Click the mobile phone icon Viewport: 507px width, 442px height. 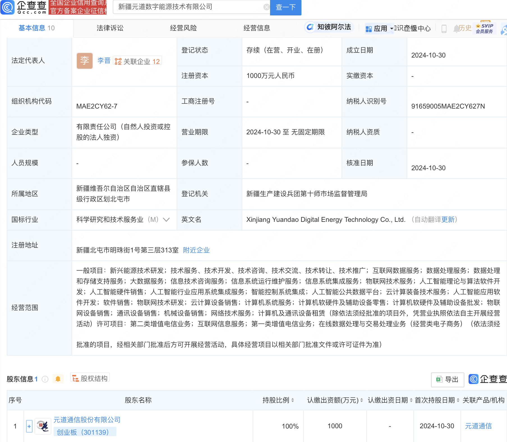tap(444, 29)
